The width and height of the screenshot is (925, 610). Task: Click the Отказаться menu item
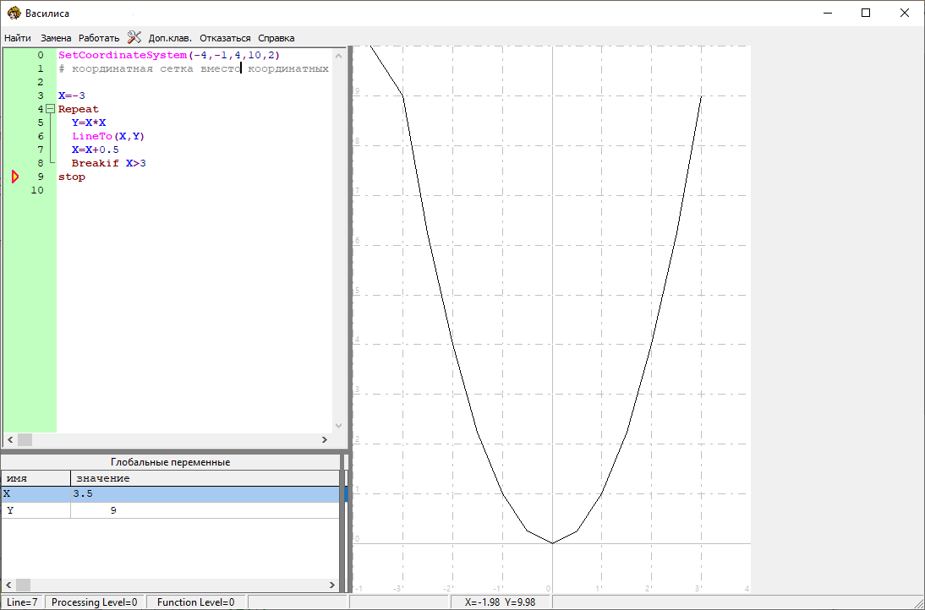pos(225,38)
